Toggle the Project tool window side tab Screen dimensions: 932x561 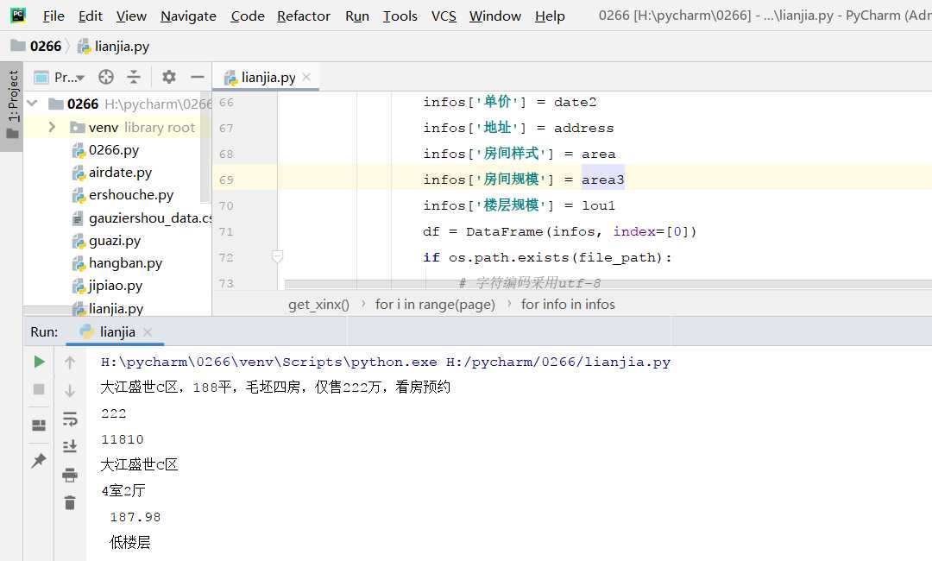pos(12,106)
